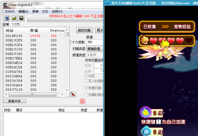Click the 结束 address input field

(x=99, y=71)
